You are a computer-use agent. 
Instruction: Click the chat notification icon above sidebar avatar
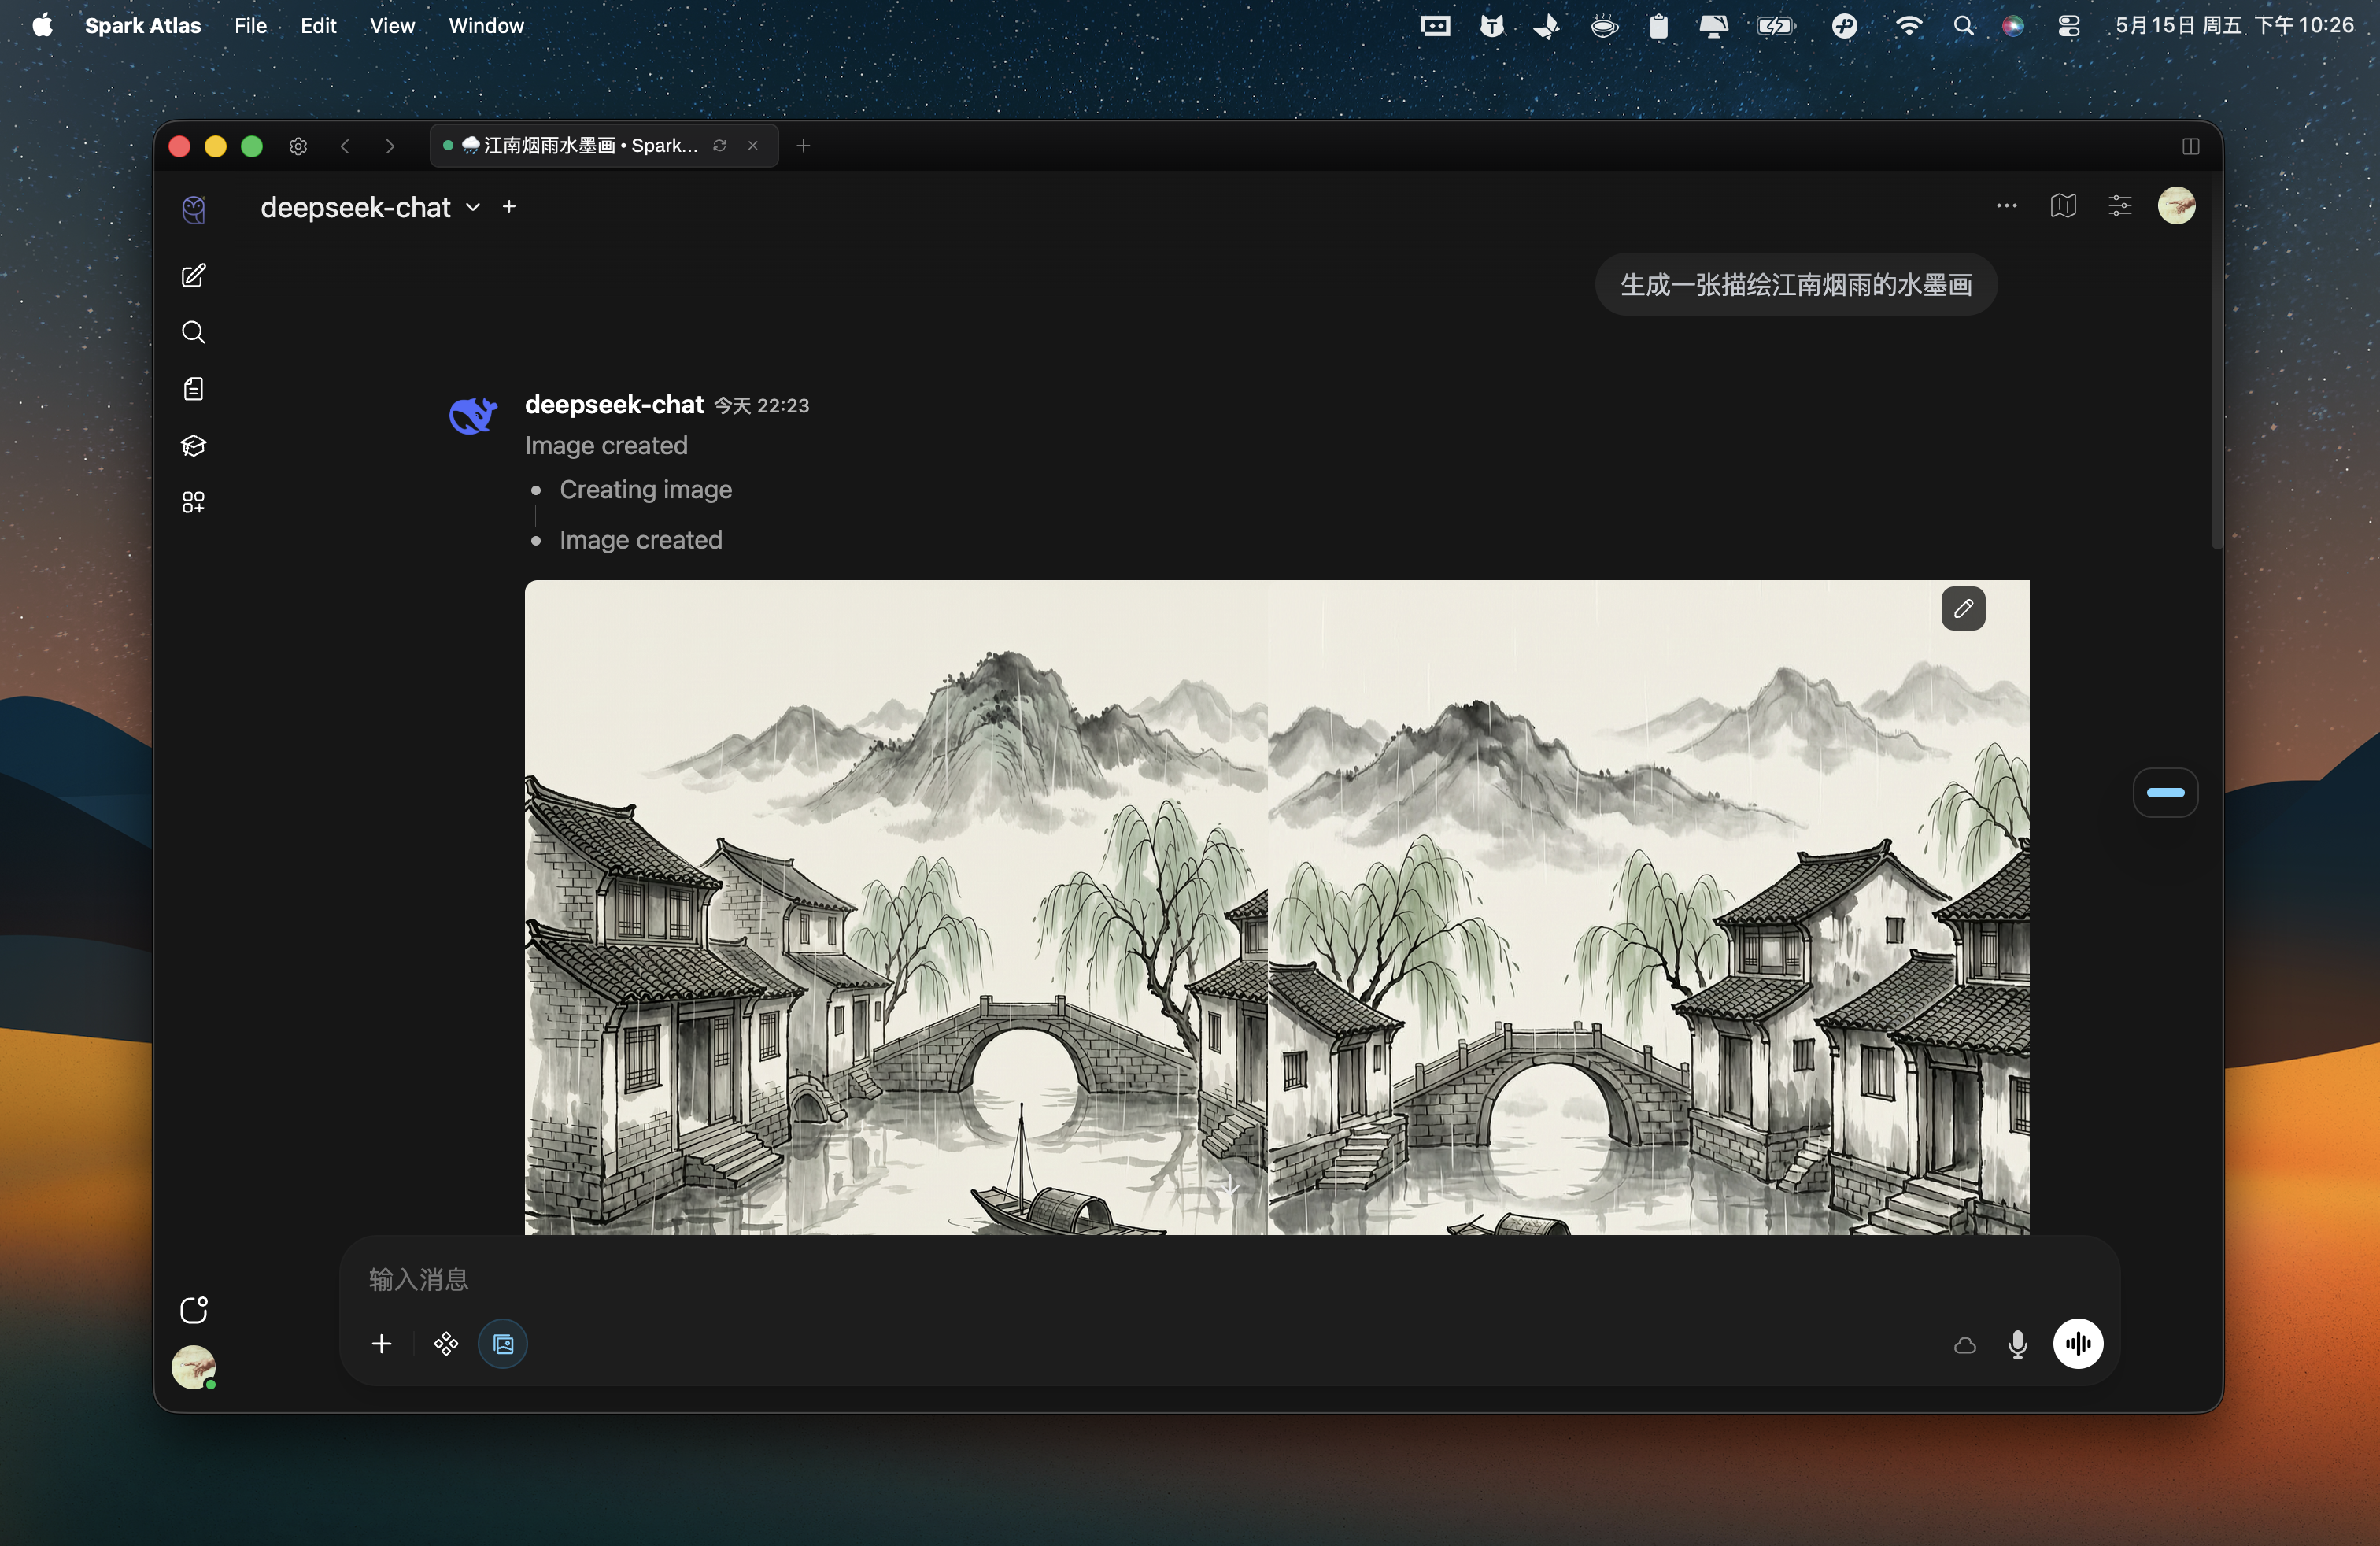click(194, 1310)
